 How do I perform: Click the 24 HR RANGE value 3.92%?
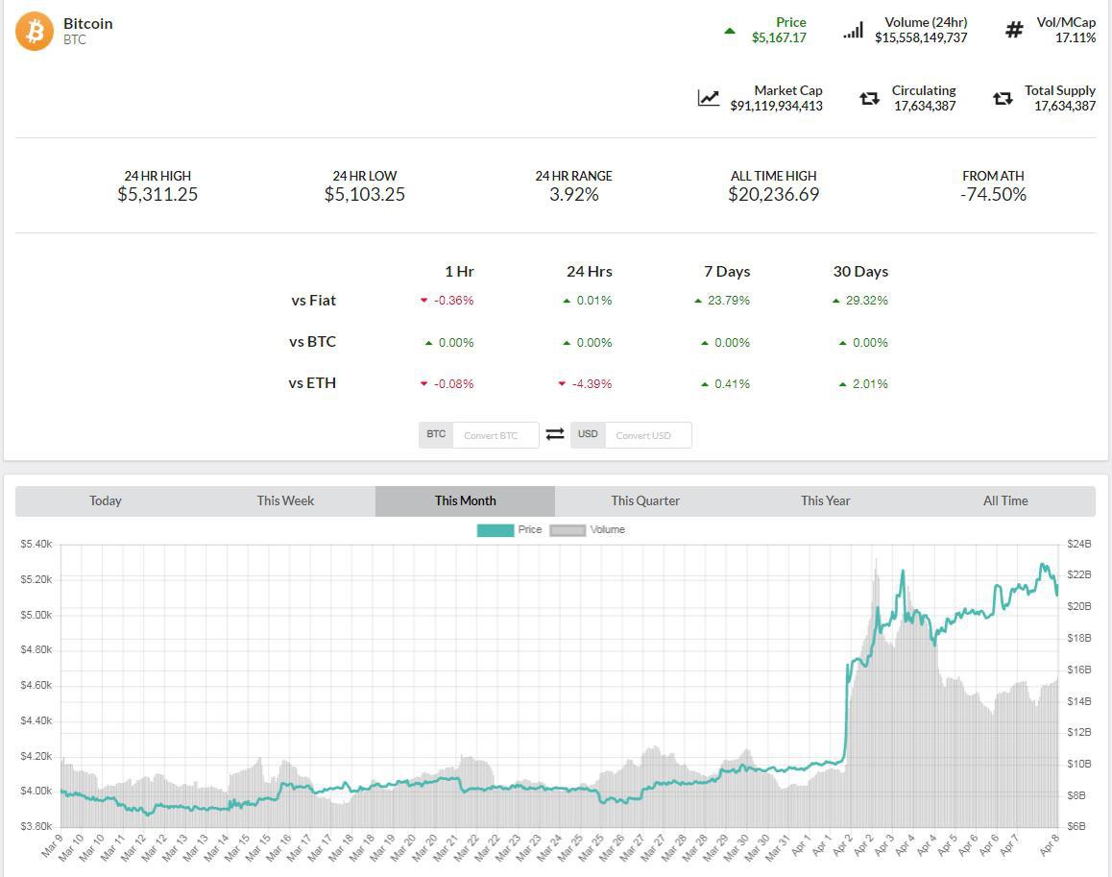573,194
